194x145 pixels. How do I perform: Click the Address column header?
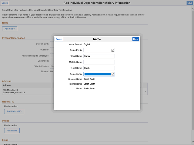7,85
